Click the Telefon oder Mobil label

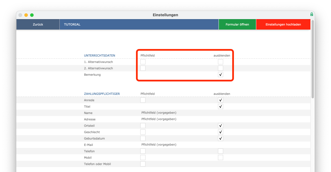(97, 164)
